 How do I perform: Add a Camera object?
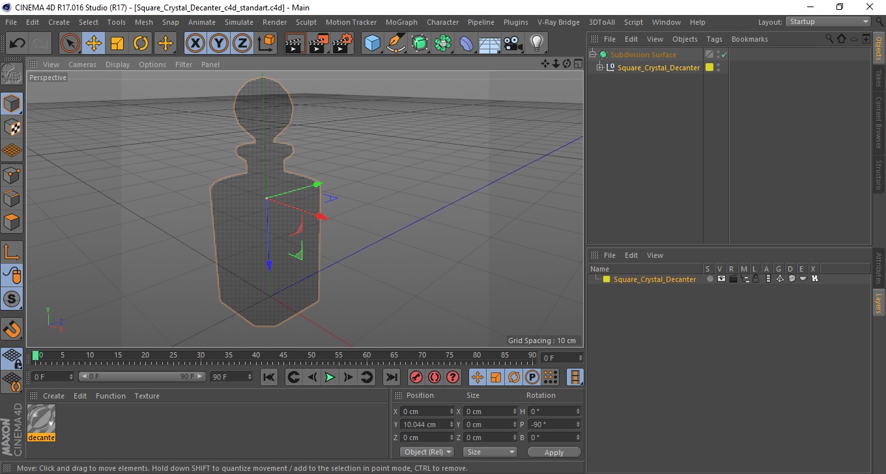pos(513,44)
